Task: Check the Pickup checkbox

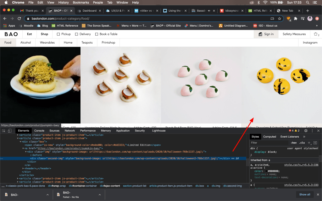Action: tap(58, 34)
